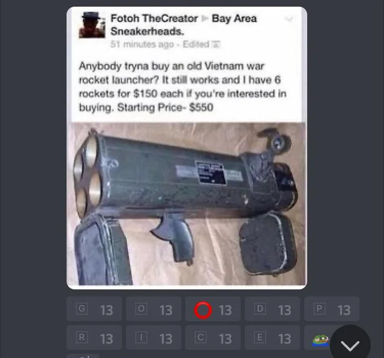
Task: Jump to latest with down chevron button
Action: pyautogui.click(x=350, y=345)
